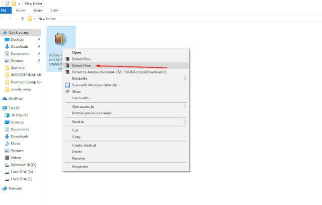Click the ilustrator folder icon
Viewport: 322px width, 205px height.
click(x=7, y=68)
